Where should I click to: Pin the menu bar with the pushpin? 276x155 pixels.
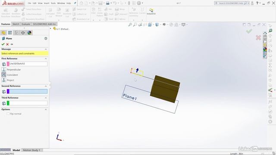[x=75, y=3]
